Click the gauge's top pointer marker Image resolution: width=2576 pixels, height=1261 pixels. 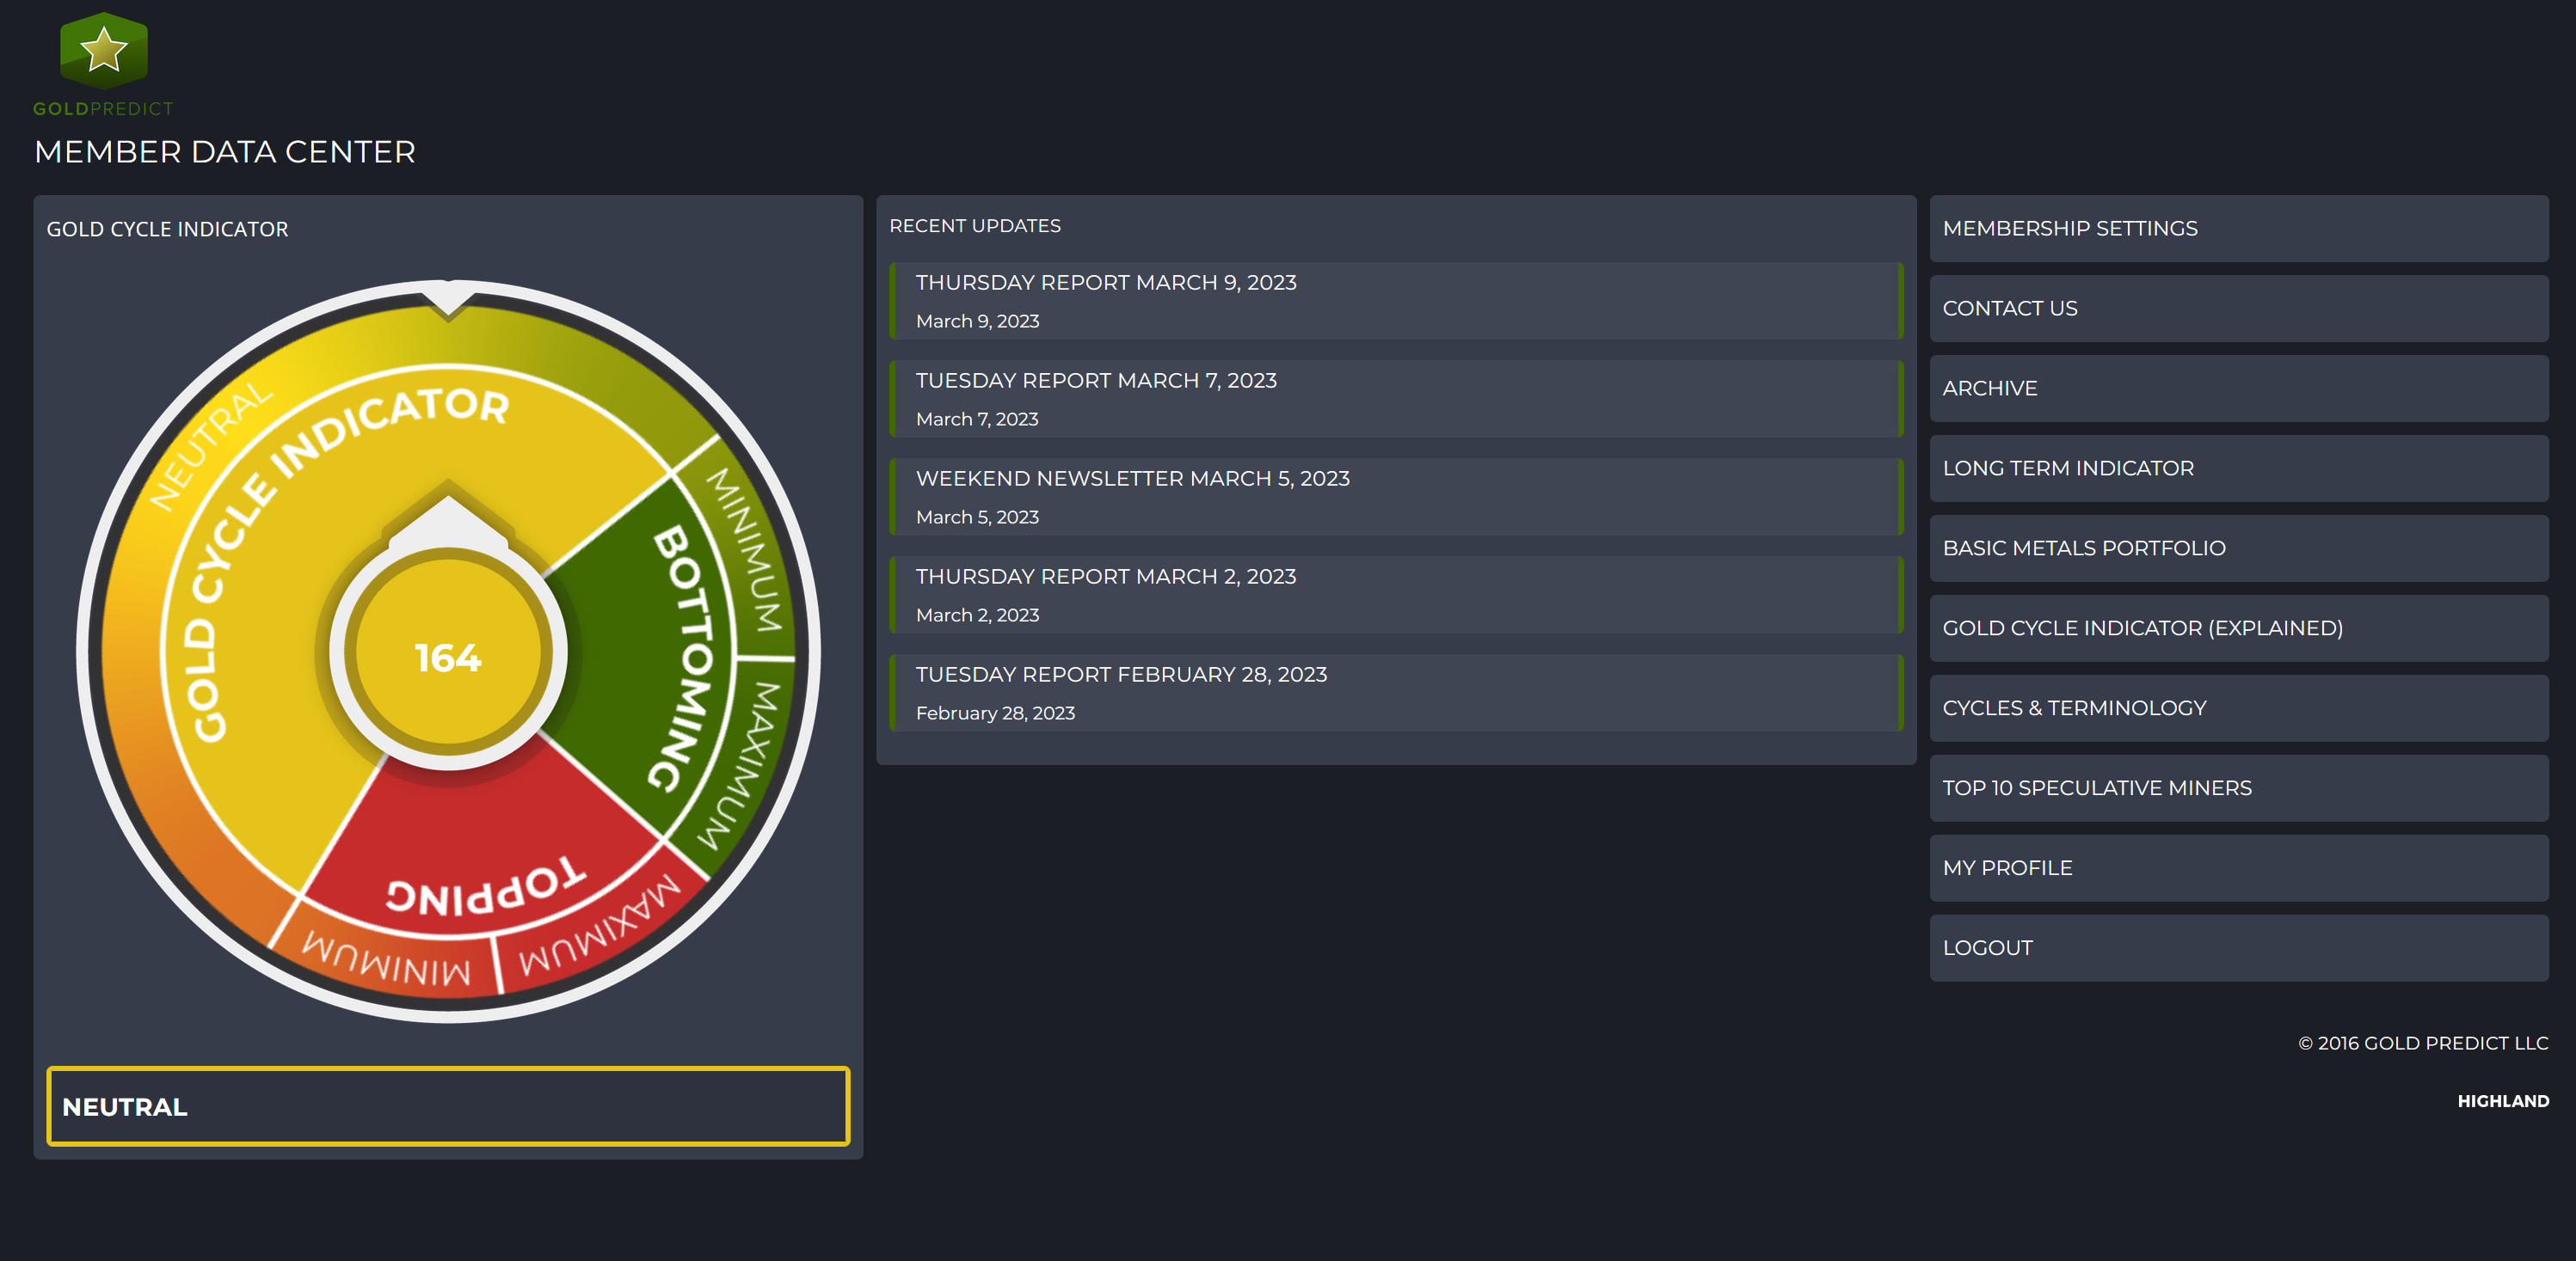tap(448, 300)
